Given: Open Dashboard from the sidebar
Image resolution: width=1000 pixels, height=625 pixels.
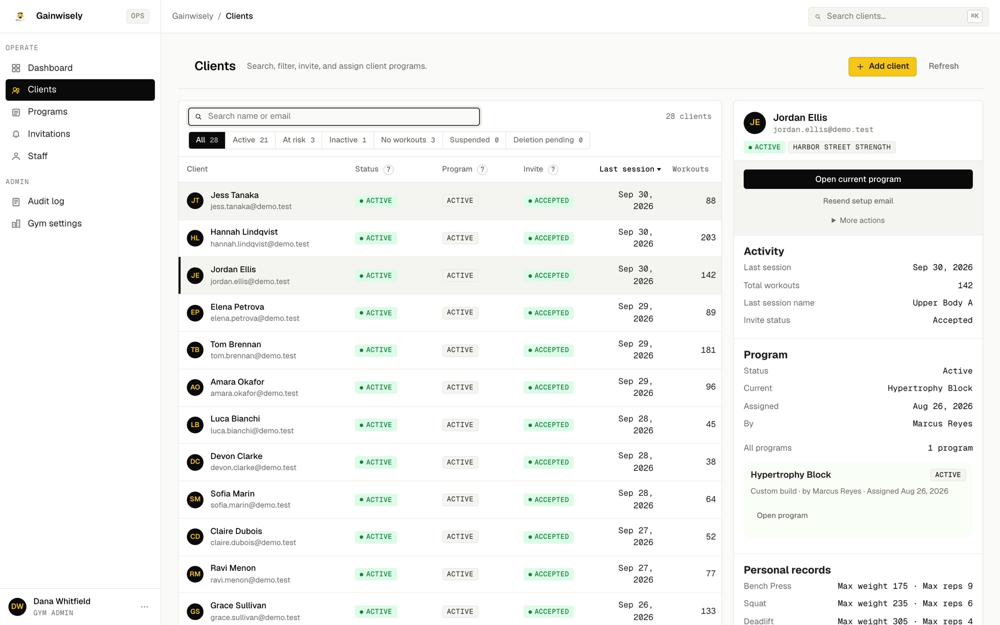Looking at the screenshot, I should (x=80, y=67).
